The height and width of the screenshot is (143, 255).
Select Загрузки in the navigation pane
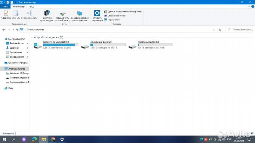(14, 48)
